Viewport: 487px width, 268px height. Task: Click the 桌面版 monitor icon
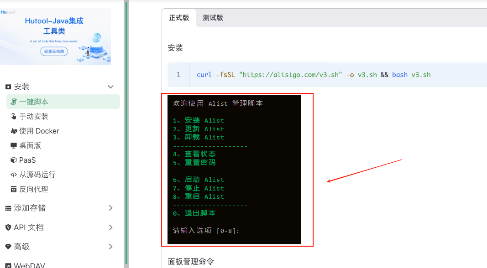tap(14, 145)
